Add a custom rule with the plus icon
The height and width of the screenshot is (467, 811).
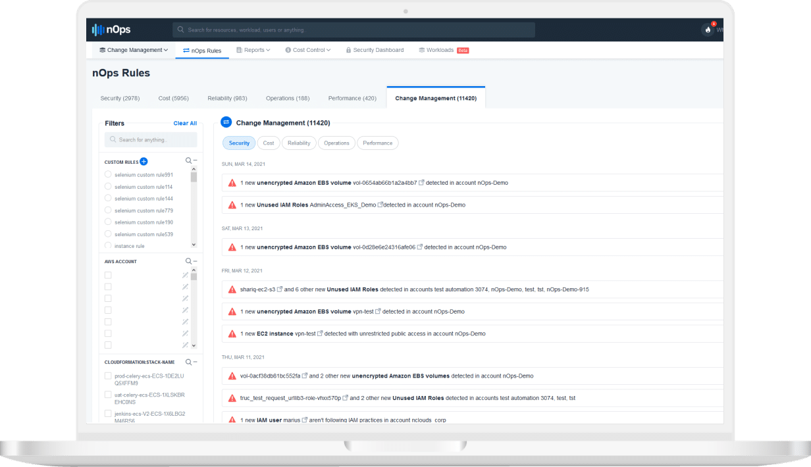coord(144,161)
